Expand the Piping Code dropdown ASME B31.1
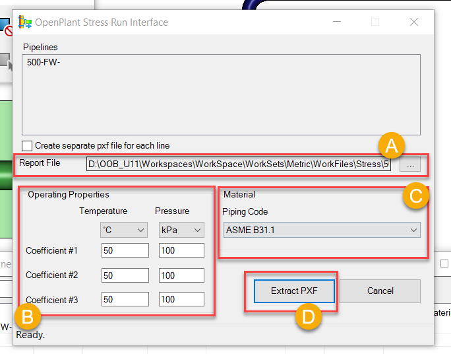The image size is (451, 354). (322, 230)
